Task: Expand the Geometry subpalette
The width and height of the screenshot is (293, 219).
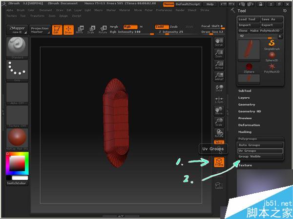Action: 247,105
